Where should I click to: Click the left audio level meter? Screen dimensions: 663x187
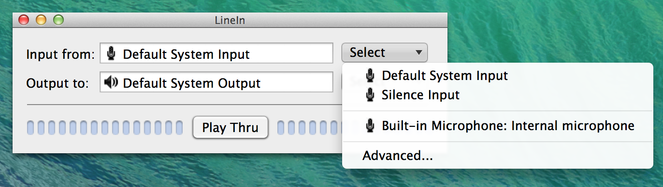105,128
